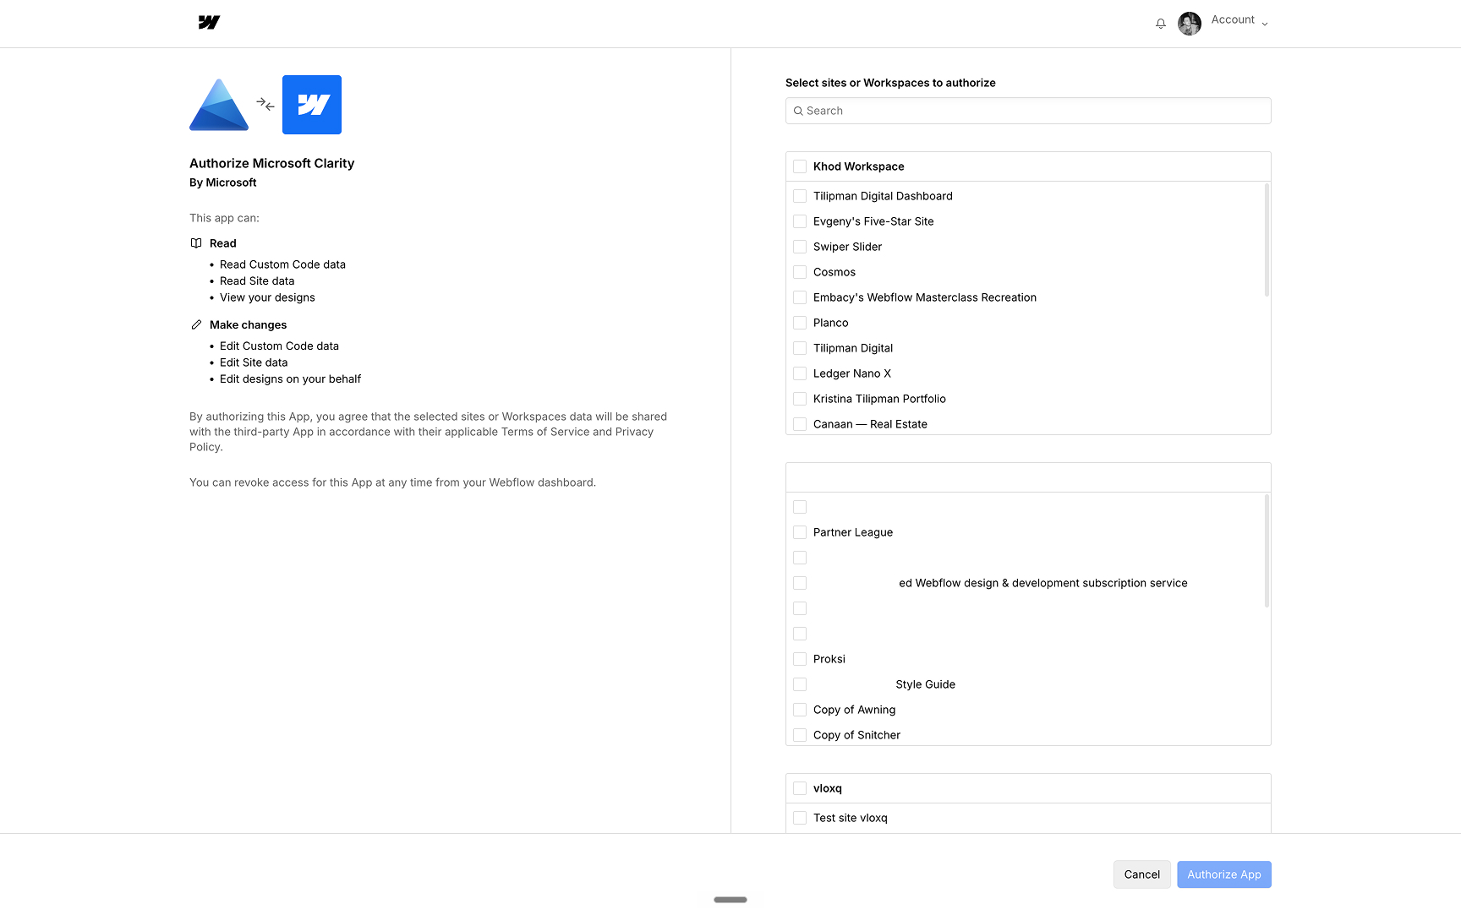
Task: Check the Partner League checkbox
Action: click(800, 532)
